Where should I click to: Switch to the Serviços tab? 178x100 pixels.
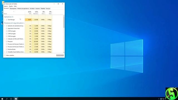click(x=48, y=9)
